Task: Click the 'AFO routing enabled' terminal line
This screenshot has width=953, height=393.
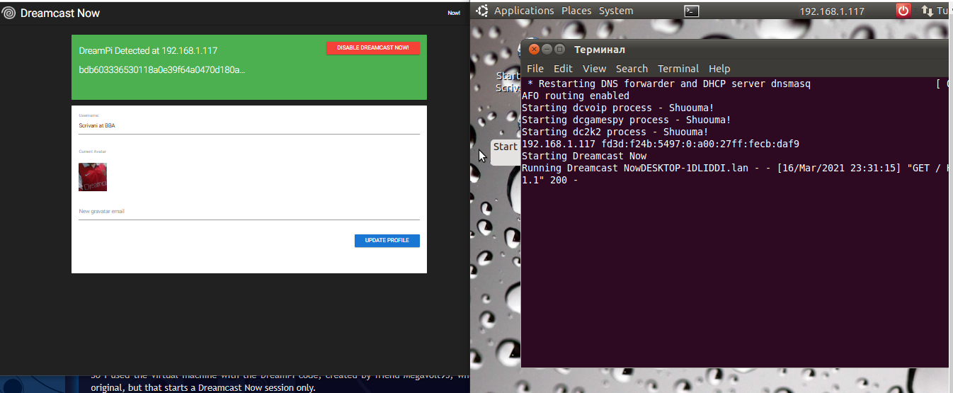Action: [x=576, y=96]
